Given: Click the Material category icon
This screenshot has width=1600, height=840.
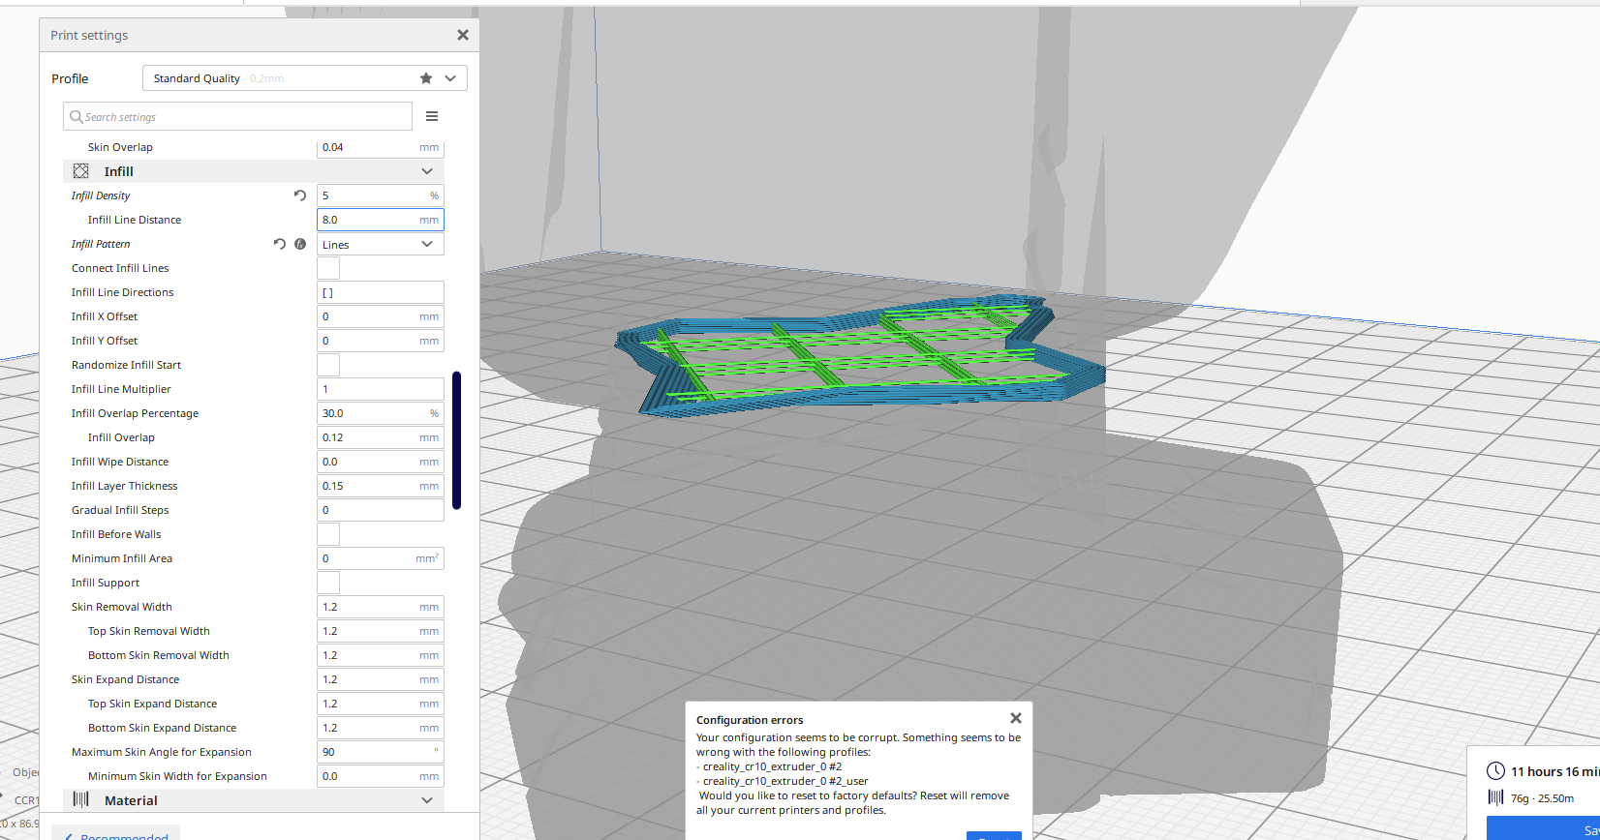Looking at the screenshot, I should 81,799.
